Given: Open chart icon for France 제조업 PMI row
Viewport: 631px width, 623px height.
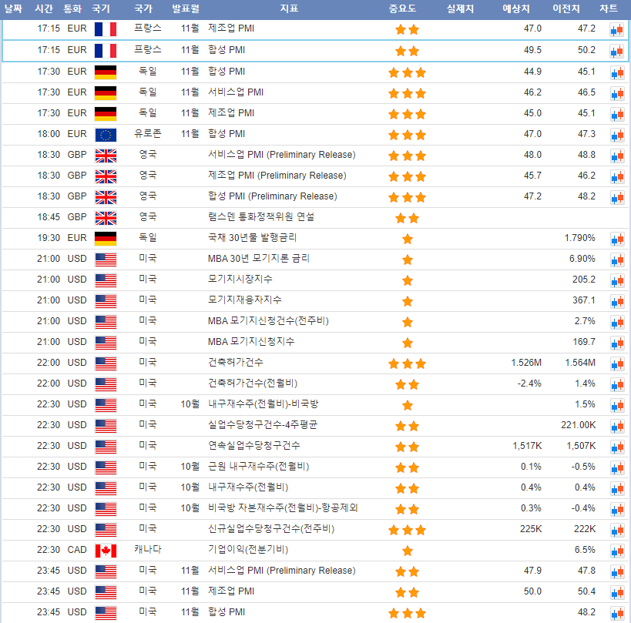Looking at the screenshot, I should coord(616,30).
